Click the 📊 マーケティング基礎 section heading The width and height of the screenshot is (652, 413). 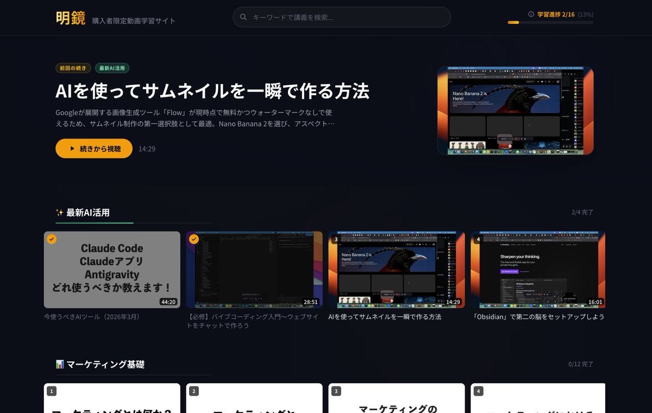(x=100, y=365)
